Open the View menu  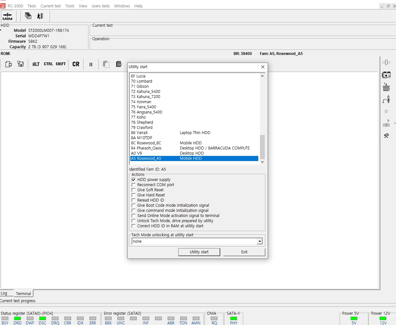coord(83,6)
